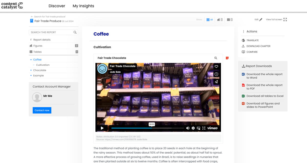Click the Actions kebab menu icon

[244, 31]
